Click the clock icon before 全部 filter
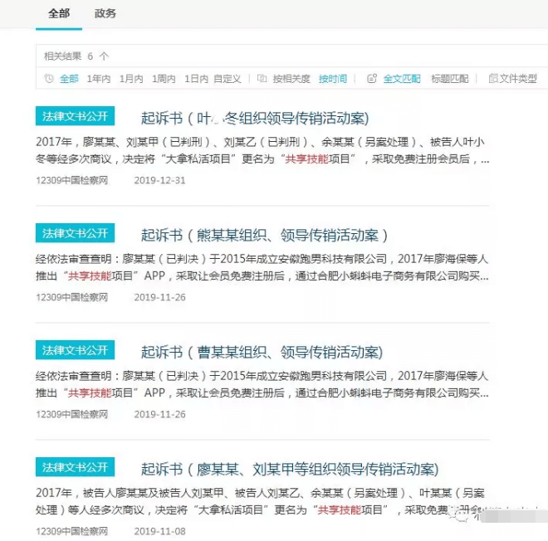 (x=49, y=79)
